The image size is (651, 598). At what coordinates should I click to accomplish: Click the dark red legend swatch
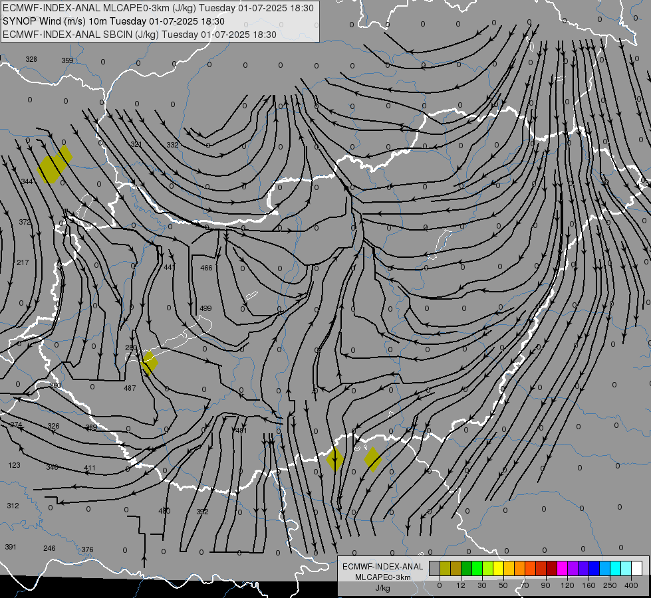552,568
